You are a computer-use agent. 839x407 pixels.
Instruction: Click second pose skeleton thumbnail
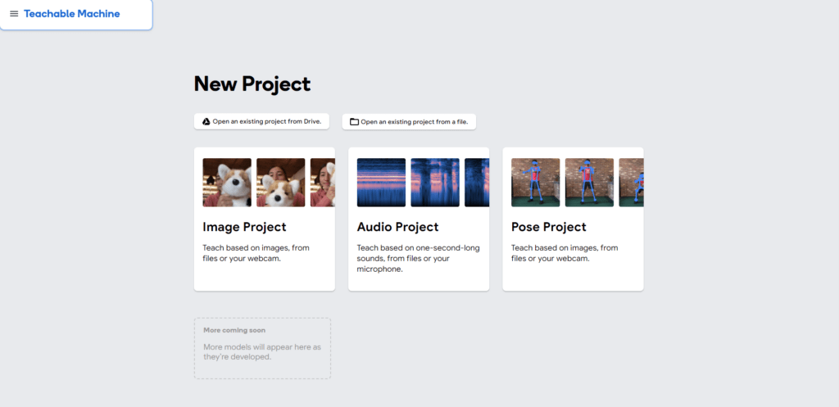(x=590, y=183)
